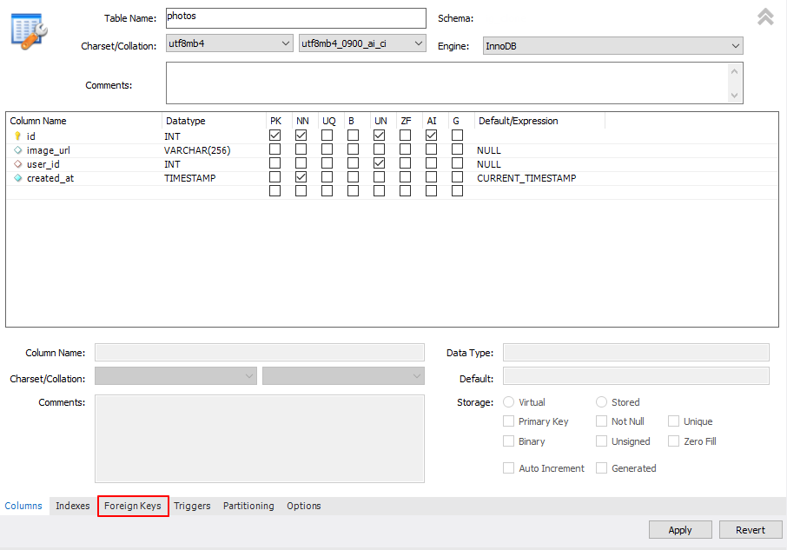This screenshot has width=787, height=550.
Task: Click the red diamond icon beside user_id
Action: [17, 164]
